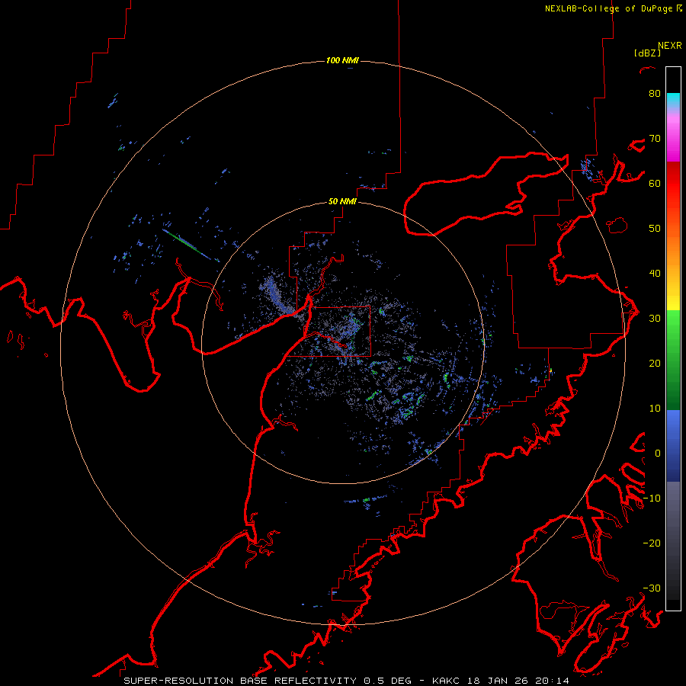Click the orange band of the color bar
The image size is (686, 686).
tap(673, 249)
